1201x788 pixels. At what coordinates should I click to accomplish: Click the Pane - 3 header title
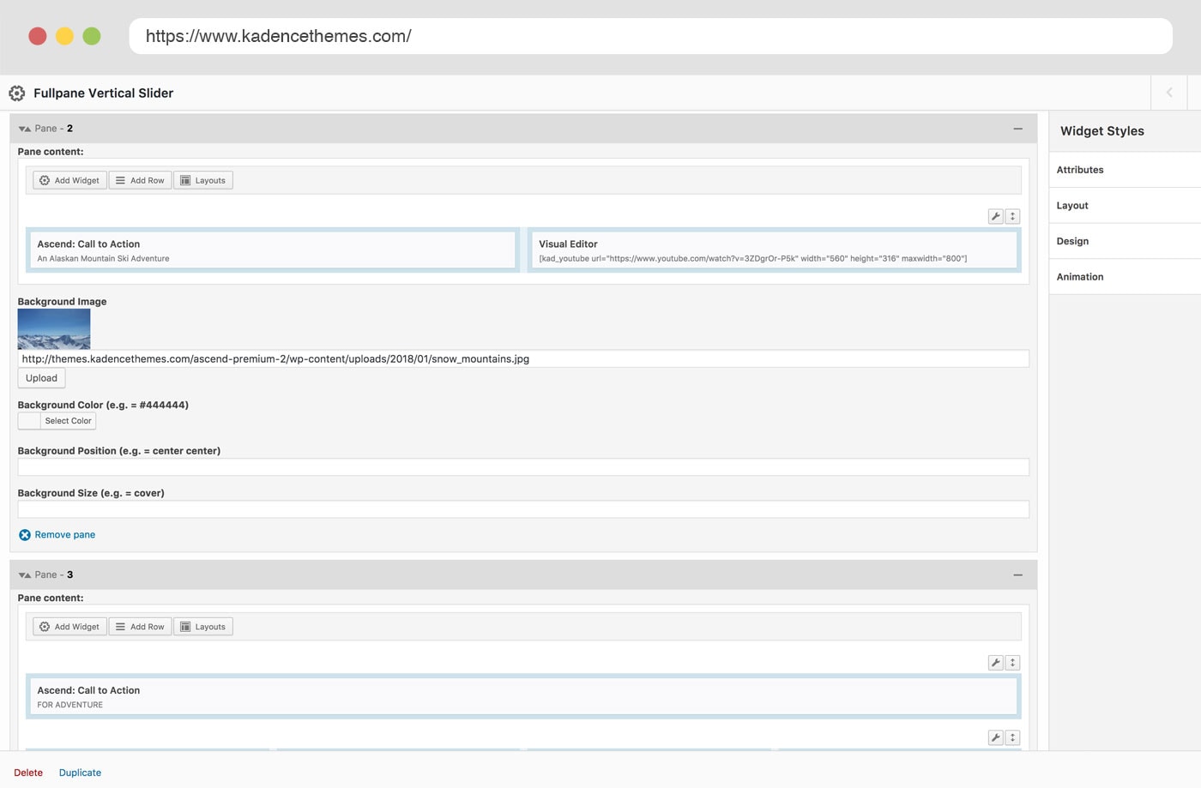click(54, 575)
